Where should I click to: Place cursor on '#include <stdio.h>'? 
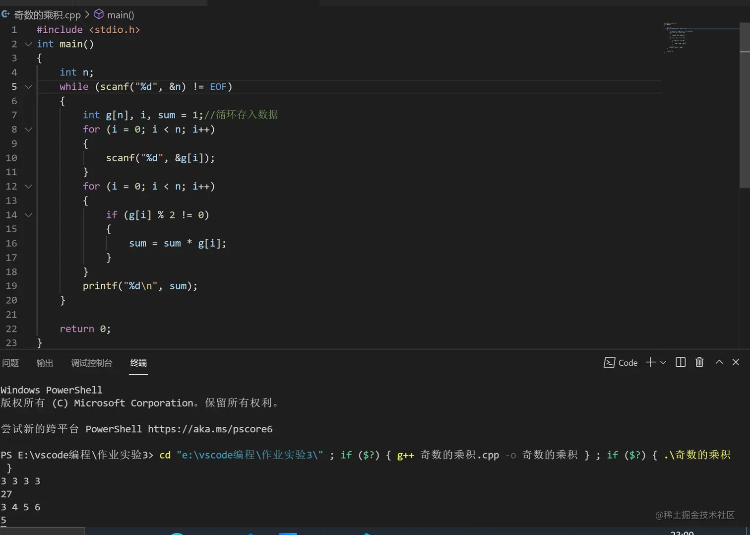point(88,30)
